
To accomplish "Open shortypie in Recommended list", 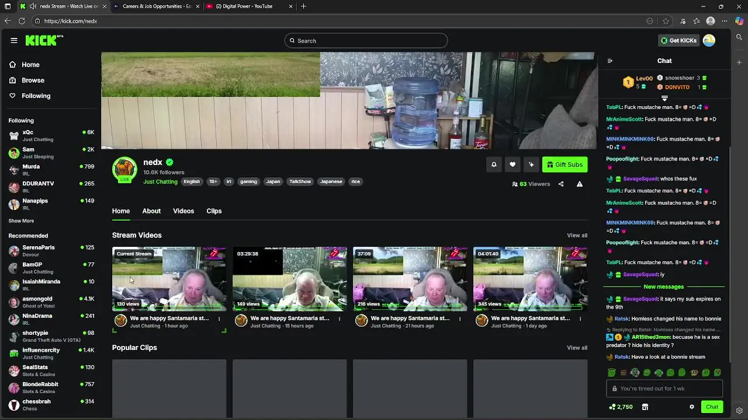I will tap(51, 336).
